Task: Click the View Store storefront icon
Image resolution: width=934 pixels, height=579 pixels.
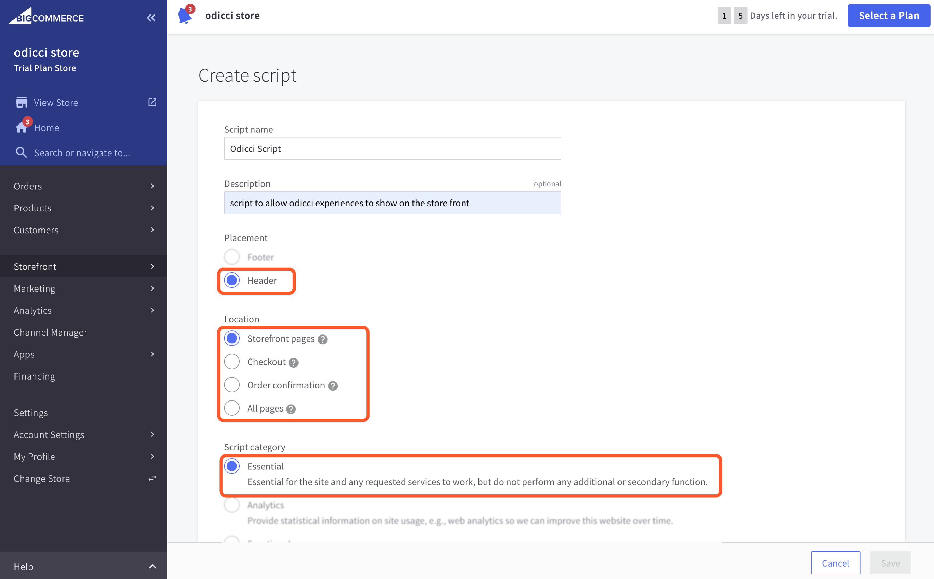Action: coord(21,103)
